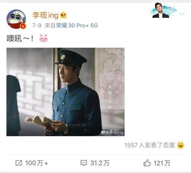Tap the crown membership icon beside username
This screenshot has height=173, width=191.
click(x=63, y=15)
